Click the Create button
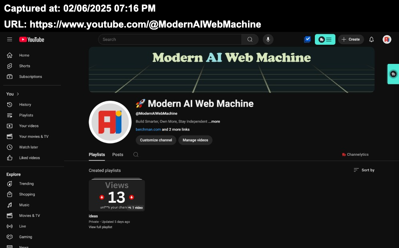The image size is (399, 248). tap(351, 39)
